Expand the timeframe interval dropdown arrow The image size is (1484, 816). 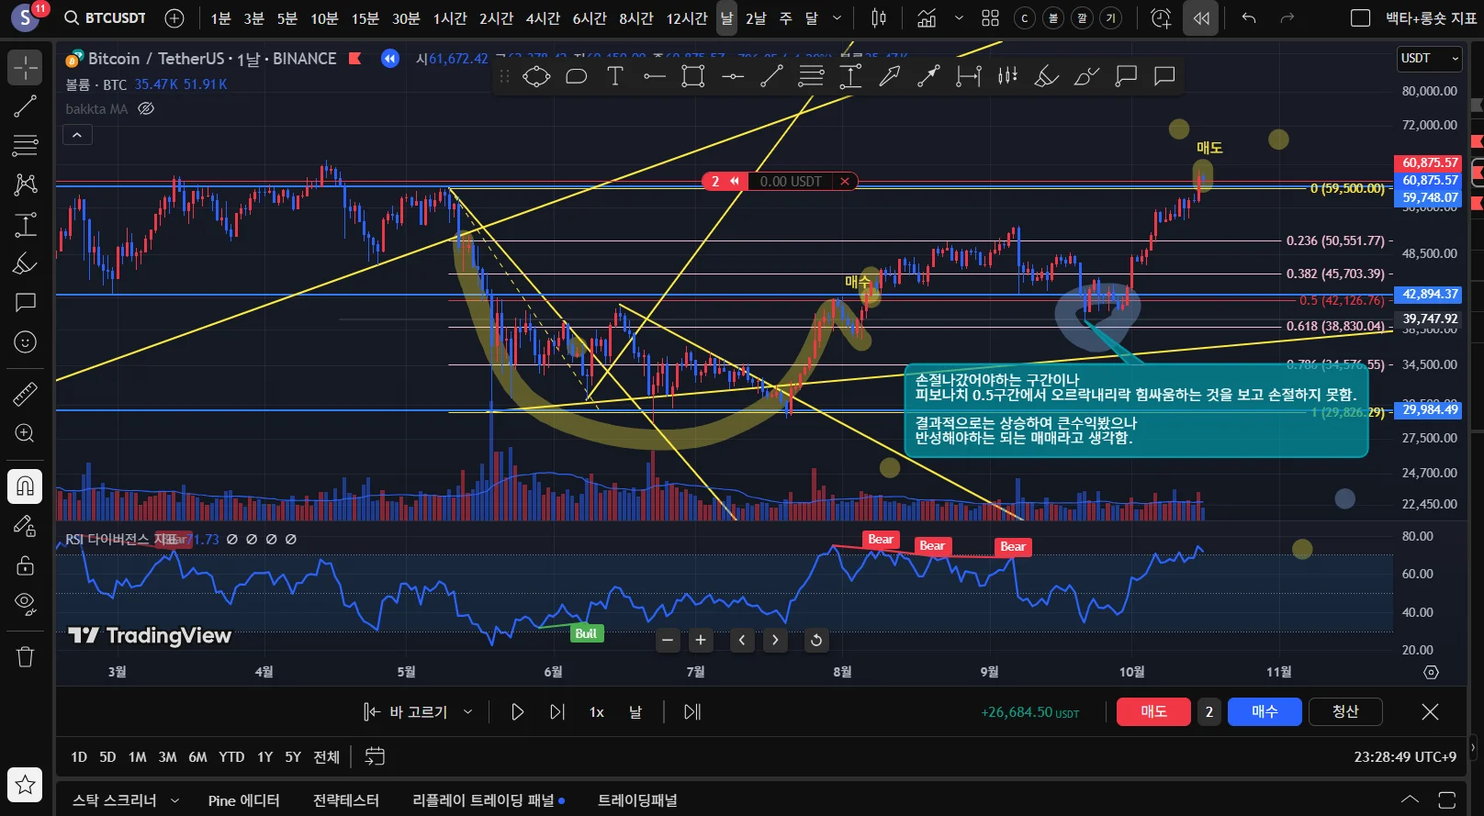tap(837, 18)
